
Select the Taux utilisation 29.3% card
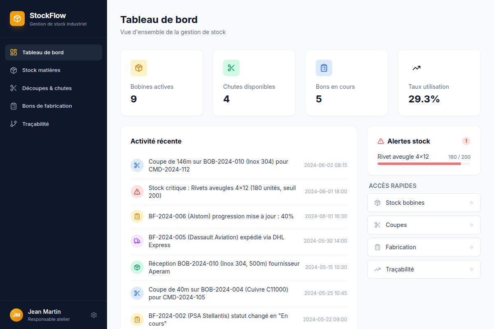[439, 83]
